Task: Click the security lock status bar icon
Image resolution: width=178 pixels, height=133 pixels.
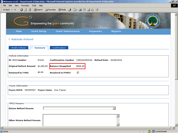Action: point(149,131)
